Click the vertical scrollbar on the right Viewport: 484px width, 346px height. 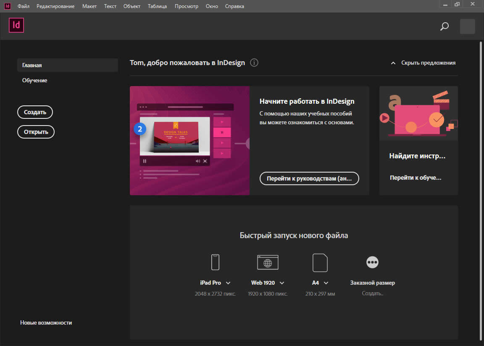[x=481, y=191]
